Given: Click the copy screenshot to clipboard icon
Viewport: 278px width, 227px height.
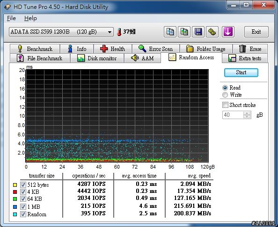Looking at the screenshot, I should [184, 32].
